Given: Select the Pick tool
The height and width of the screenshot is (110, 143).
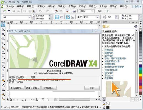Looking at the screenshot, I should point(3,25).
